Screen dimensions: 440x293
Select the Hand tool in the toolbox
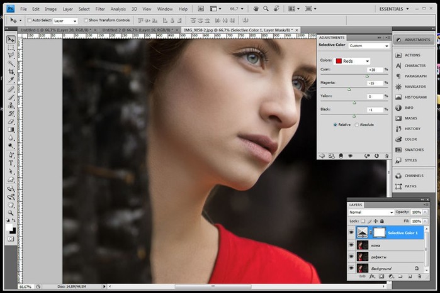[11, 205]
